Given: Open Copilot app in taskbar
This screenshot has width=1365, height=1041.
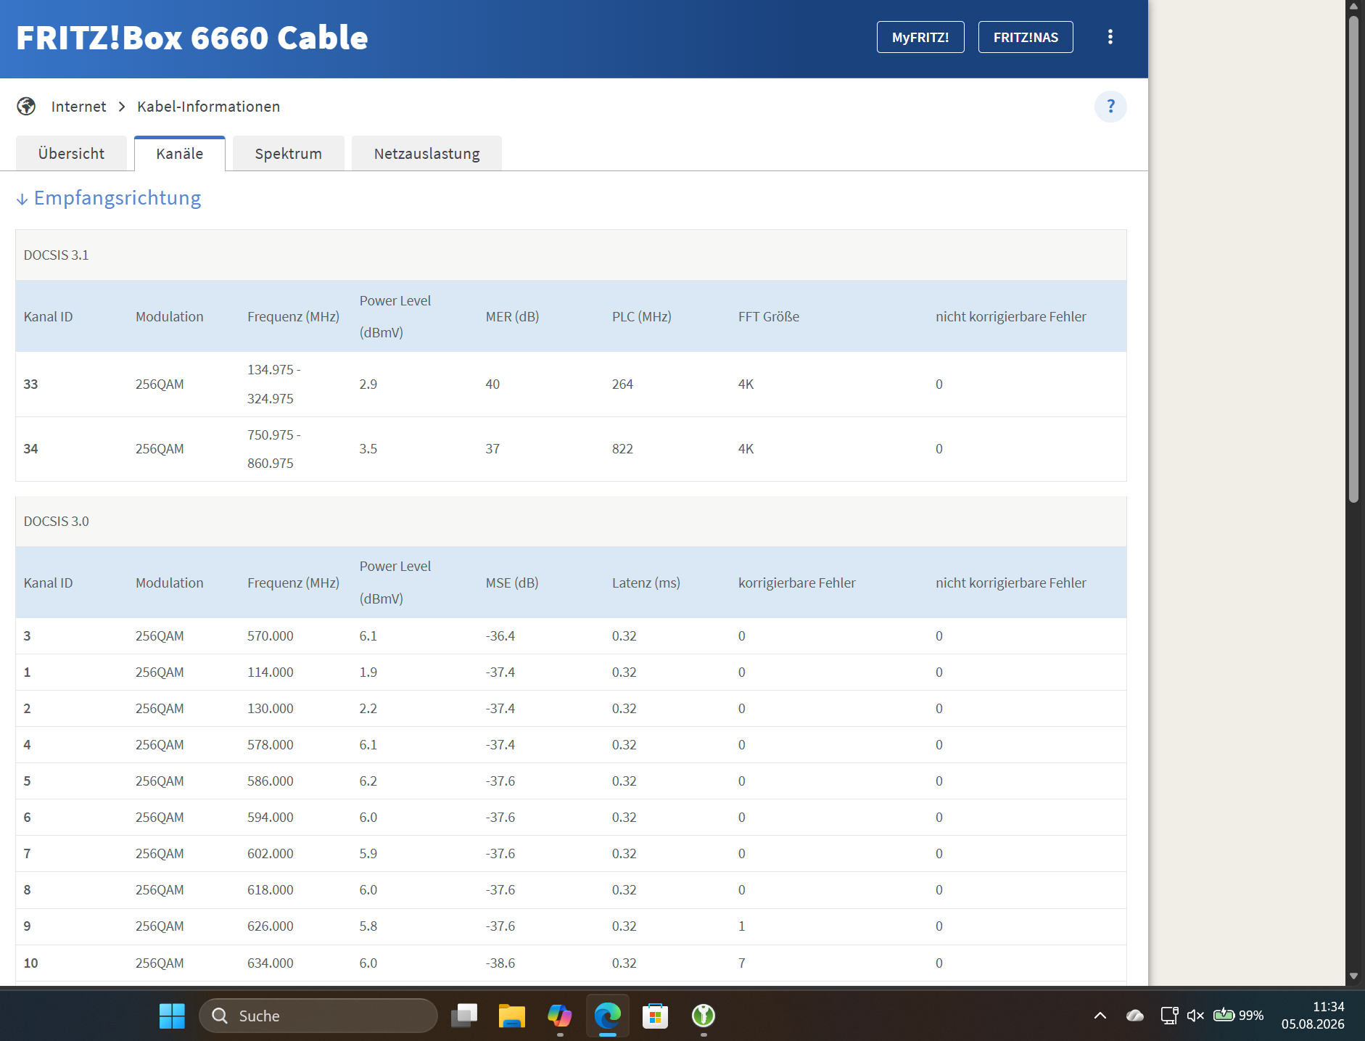Looking at the screenshot, I should (x=560, y=1016).
